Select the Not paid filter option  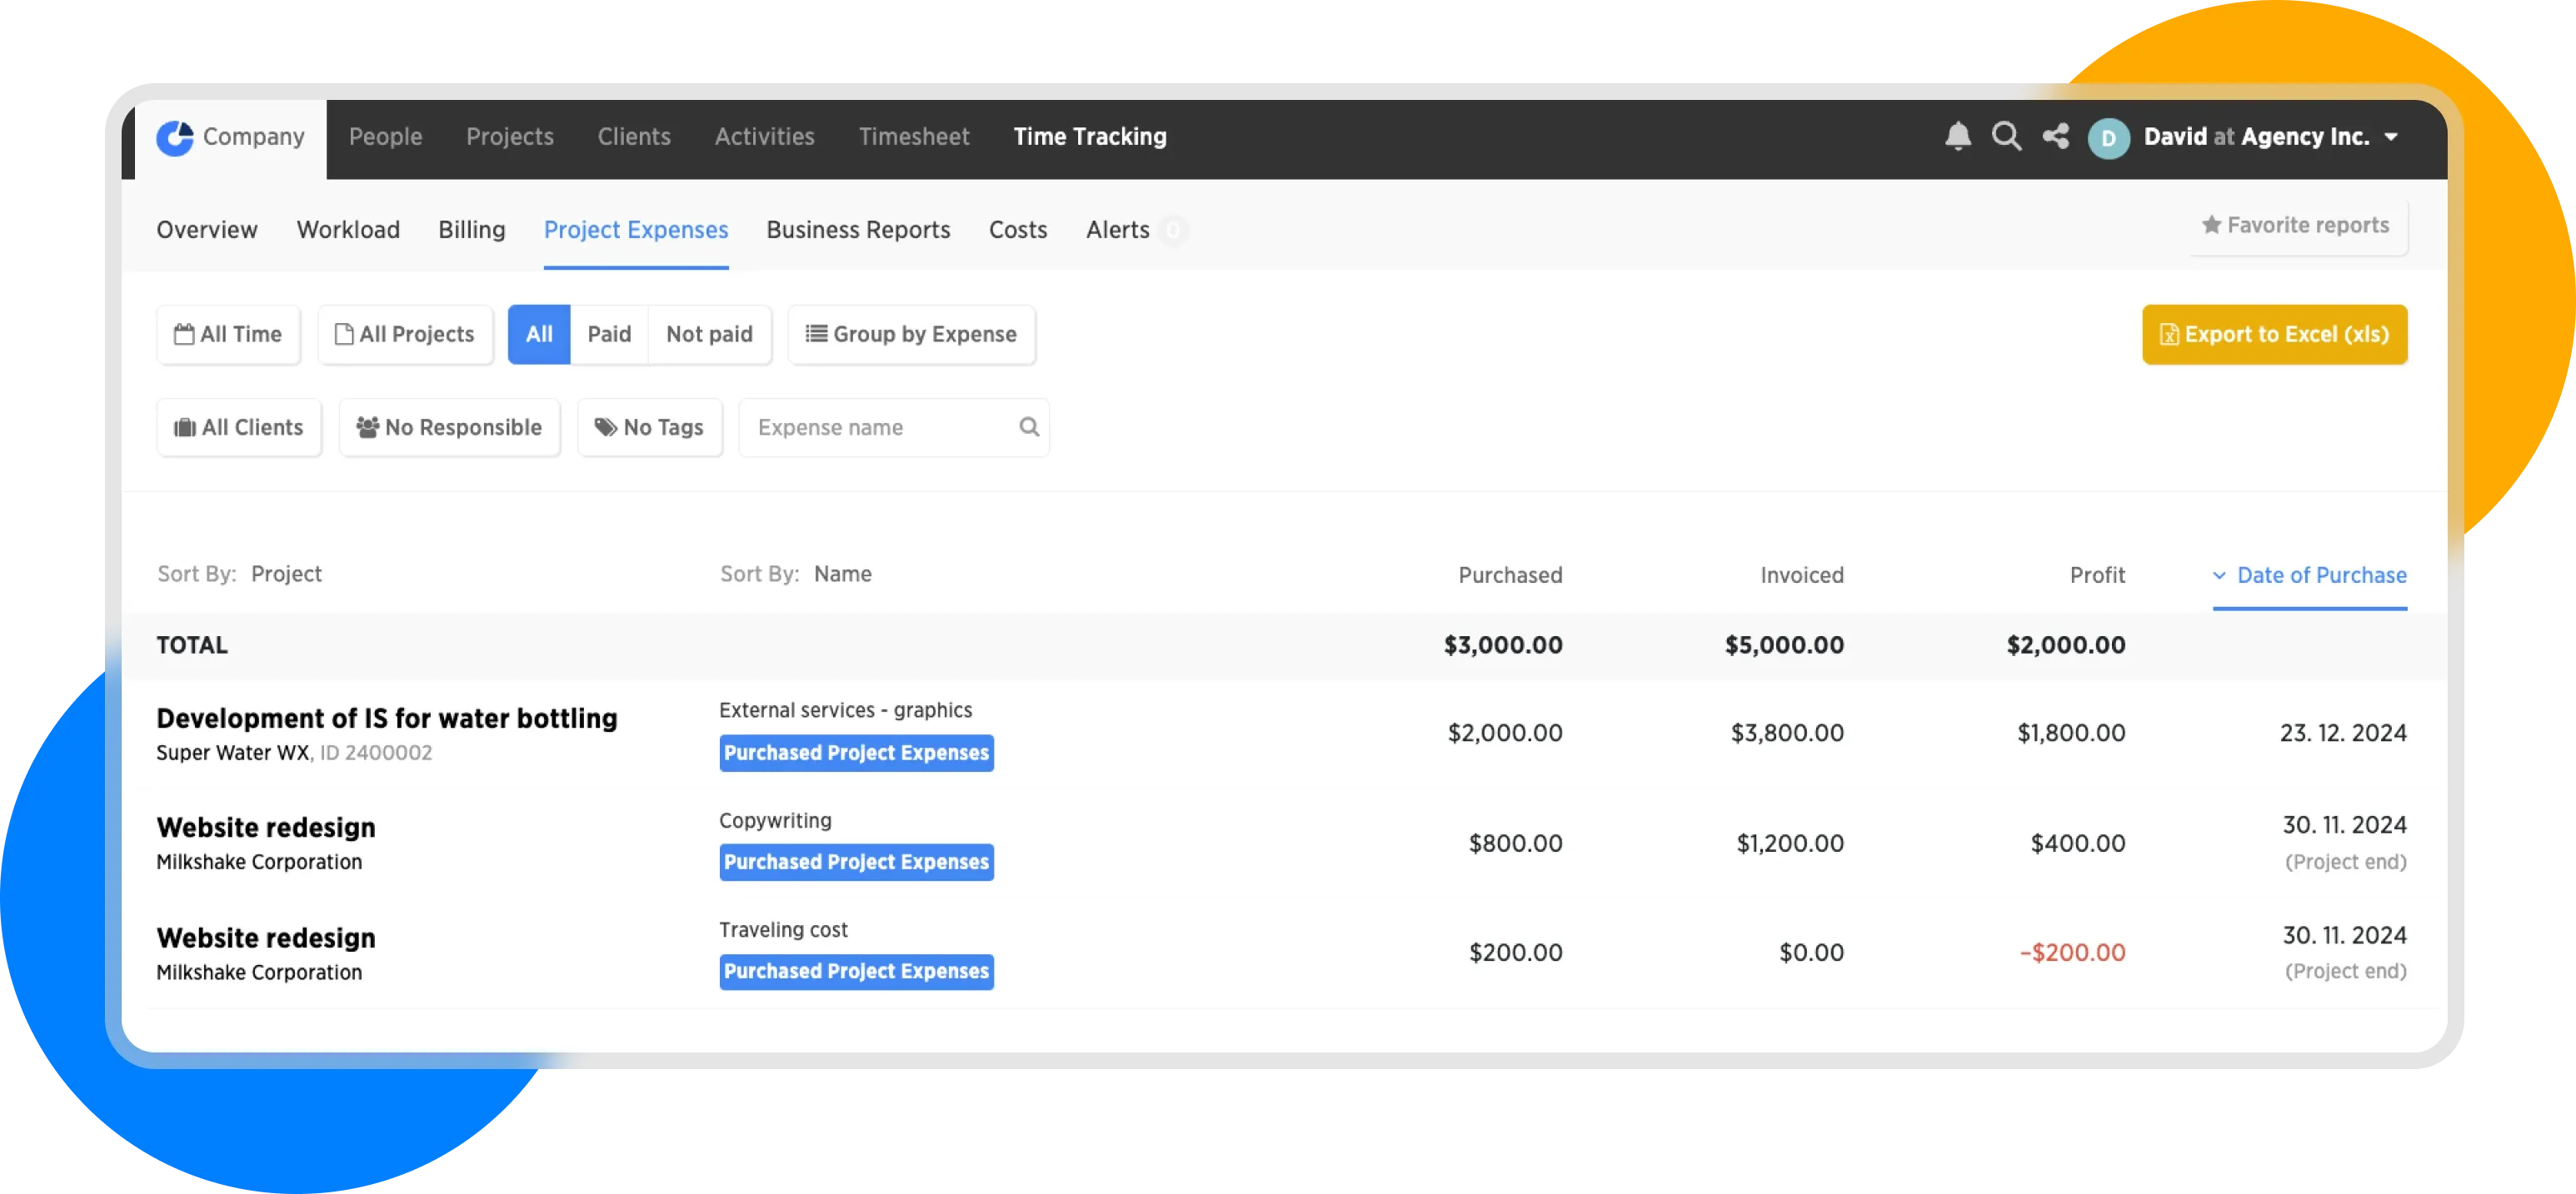coord(709,335)
